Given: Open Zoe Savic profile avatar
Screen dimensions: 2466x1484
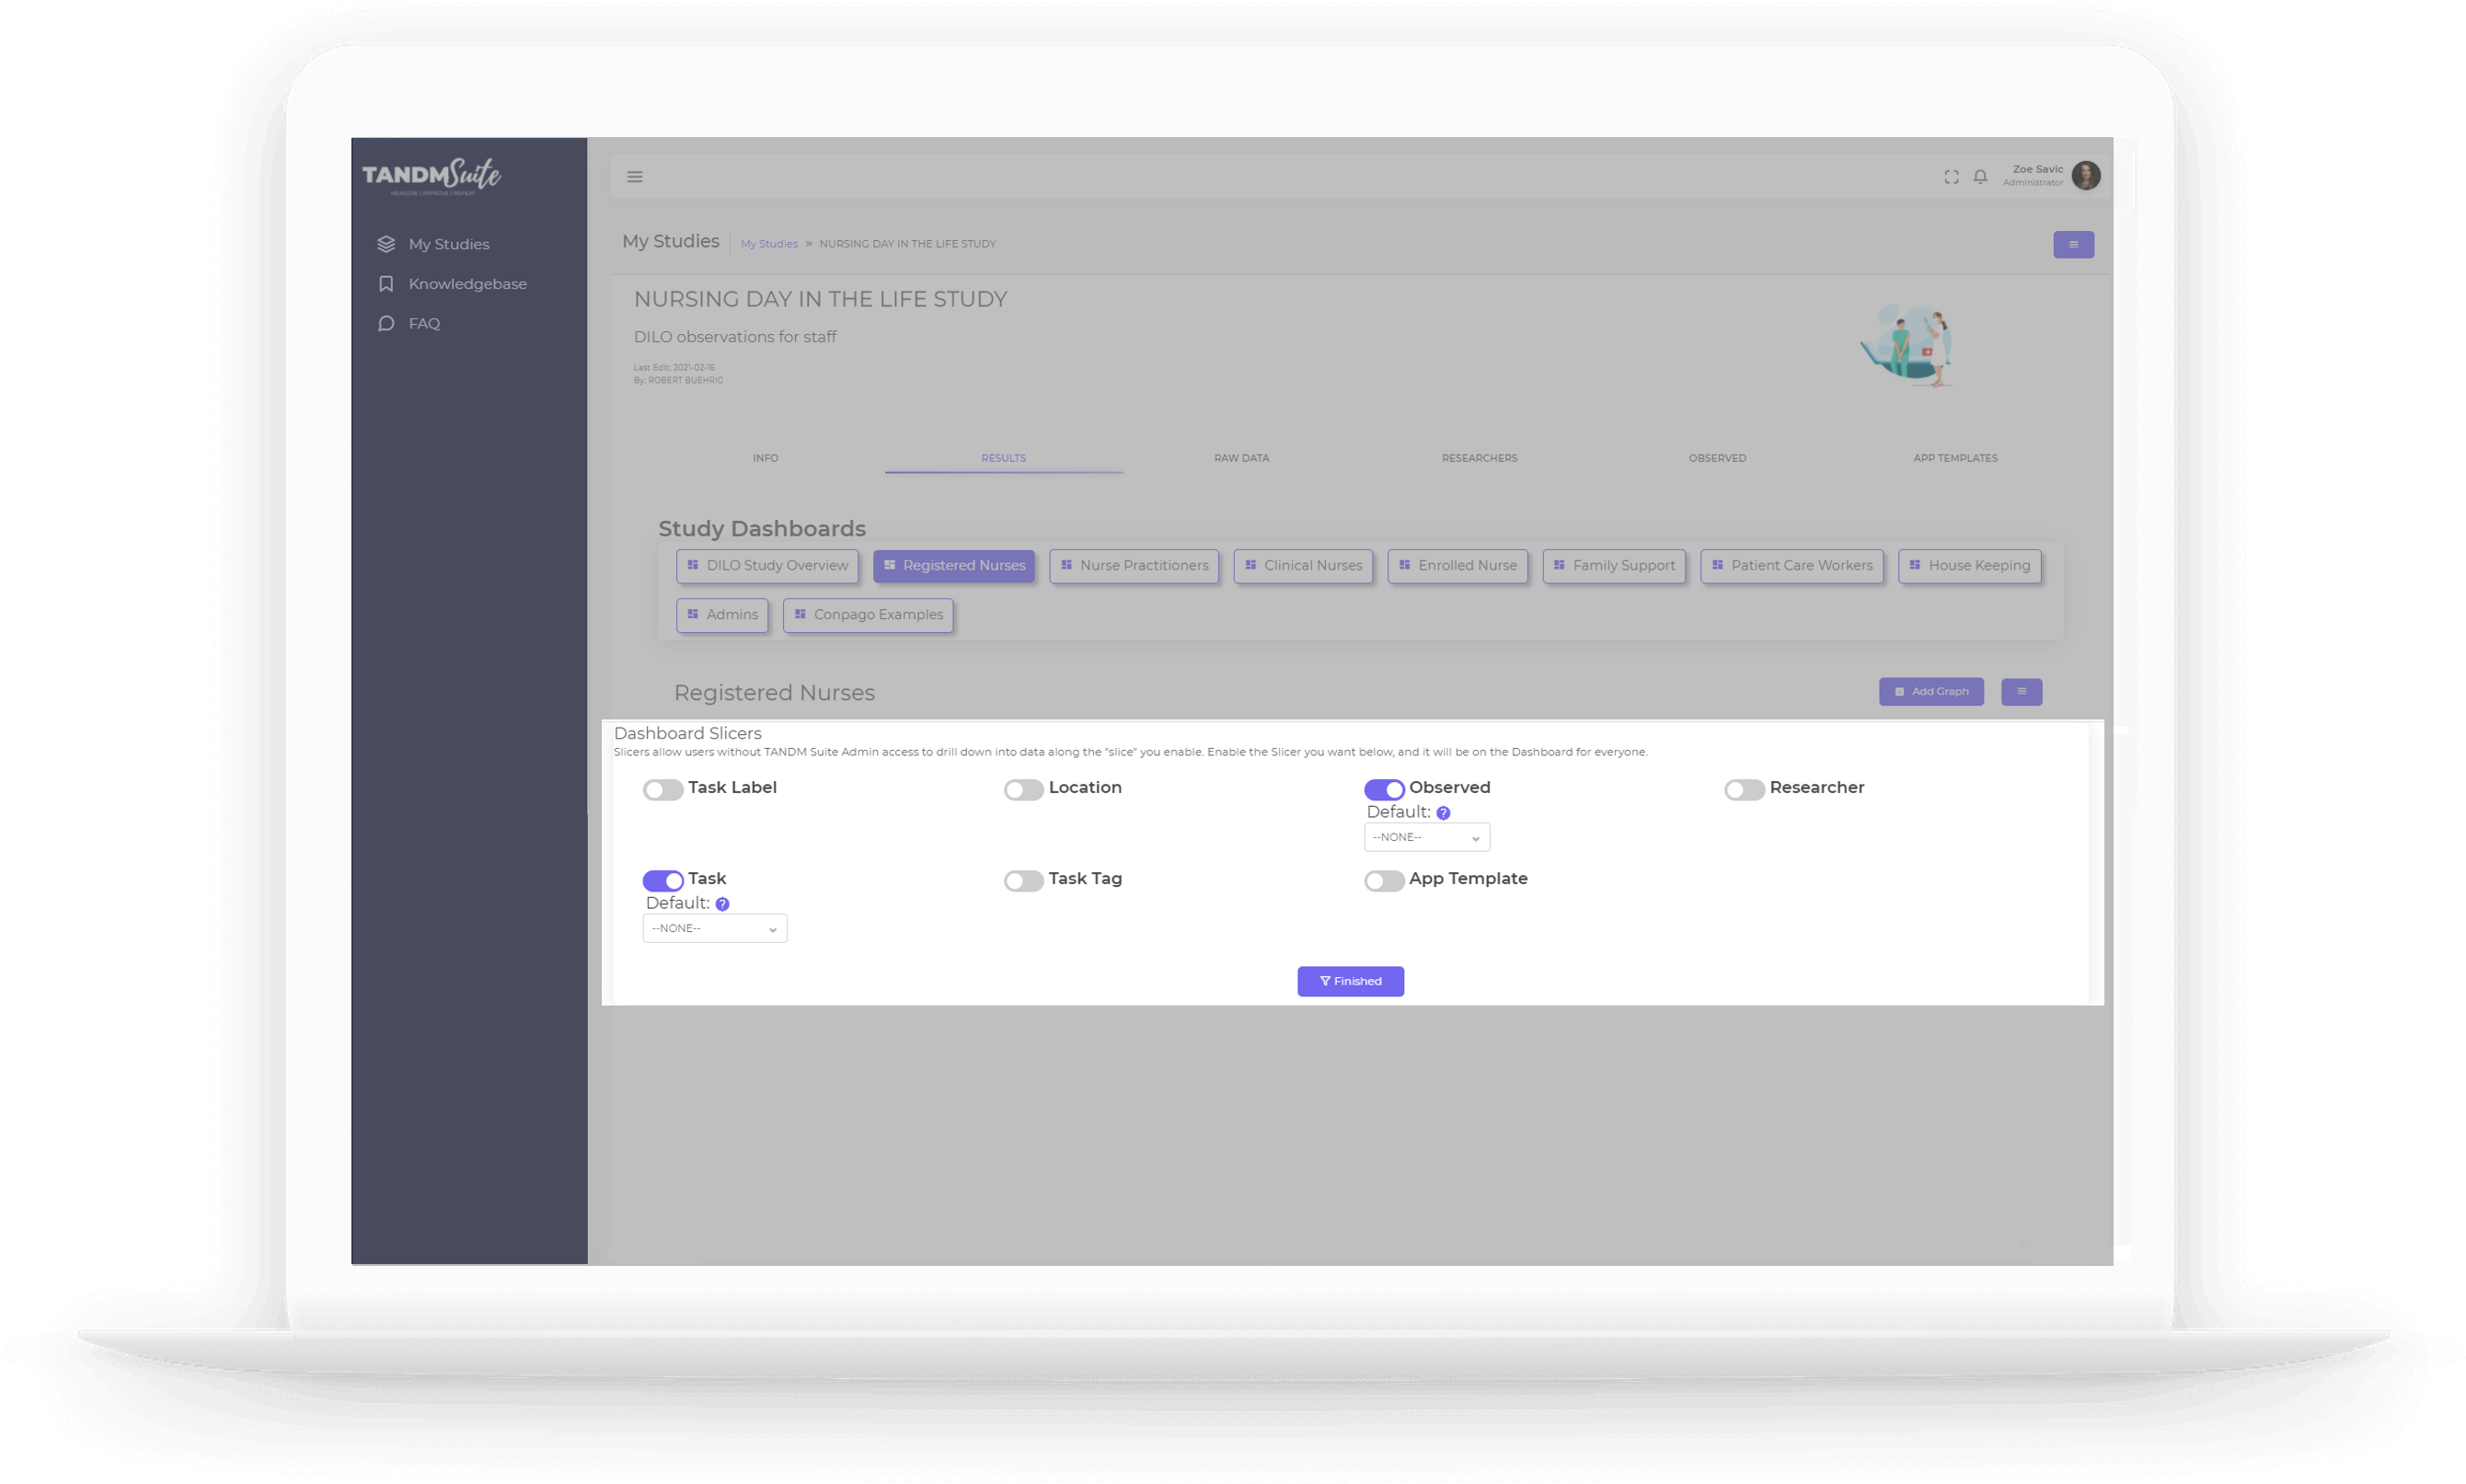Looking at the screenshot, I should pos(2086,176).
